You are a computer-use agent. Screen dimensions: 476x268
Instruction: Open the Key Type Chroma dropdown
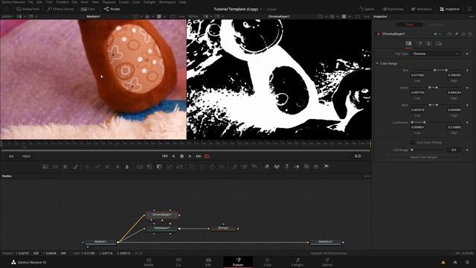click(435, 54)
